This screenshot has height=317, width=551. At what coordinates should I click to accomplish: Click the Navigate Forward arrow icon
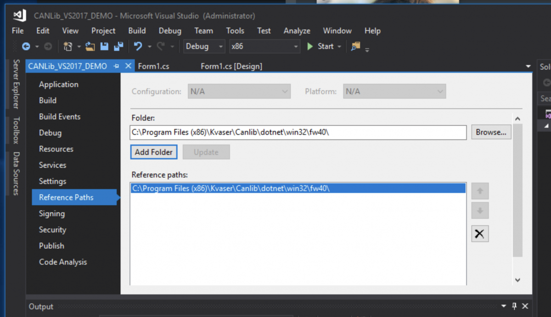click(47, 46)
